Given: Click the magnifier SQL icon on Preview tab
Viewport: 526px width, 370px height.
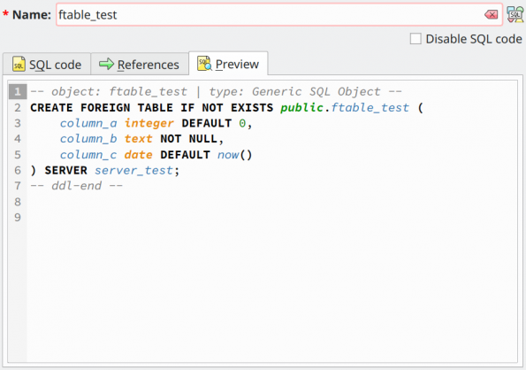Looking at the screenshot, I should point(204,63).
